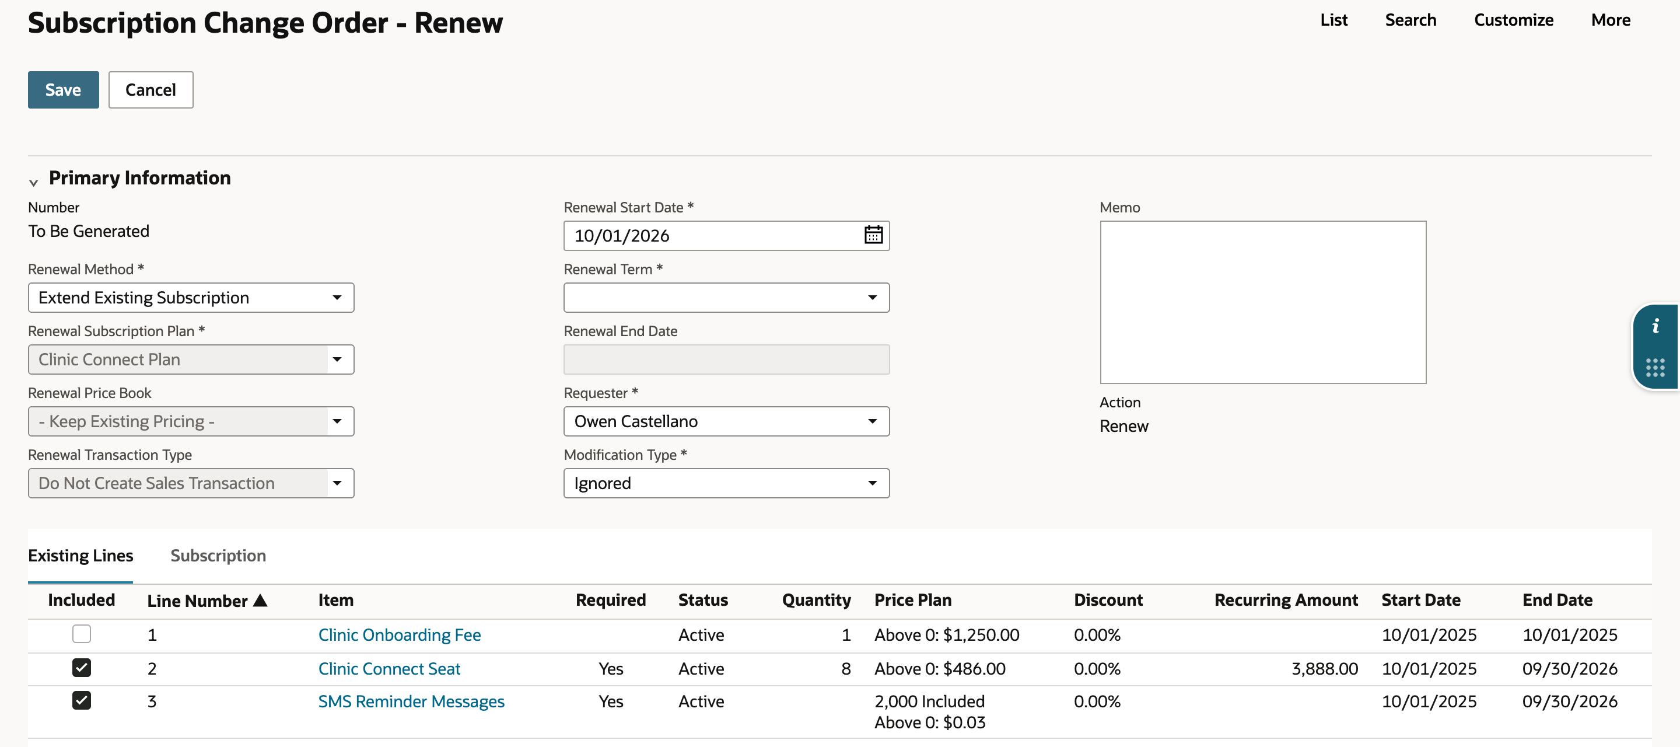Open the grid dots icon on side panel
1680x747 pixels.
click(1655, 367)
